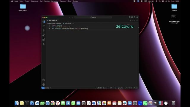The image size is (190, 107).
Task: Run the Python file with play button
Action: (131, 21)
